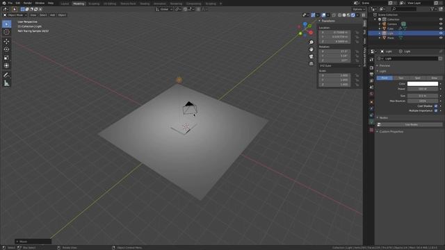
Task: Open the Render properties tab icon
Action: coord(371,68)
